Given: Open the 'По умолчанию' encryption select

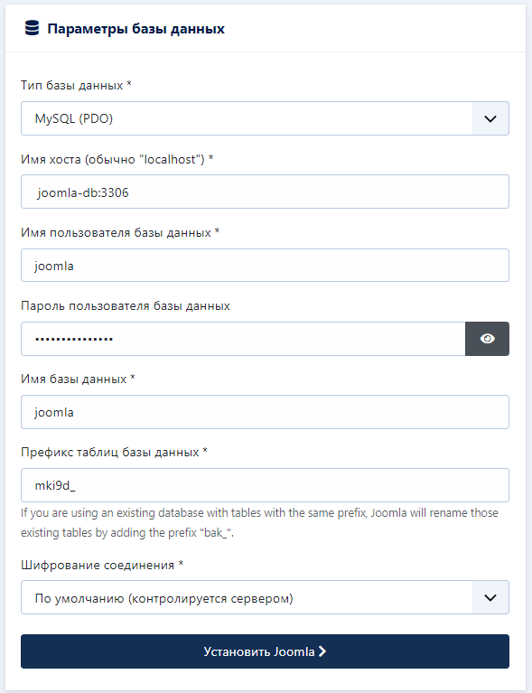Looking at the screenshot, I should (265, 597).
